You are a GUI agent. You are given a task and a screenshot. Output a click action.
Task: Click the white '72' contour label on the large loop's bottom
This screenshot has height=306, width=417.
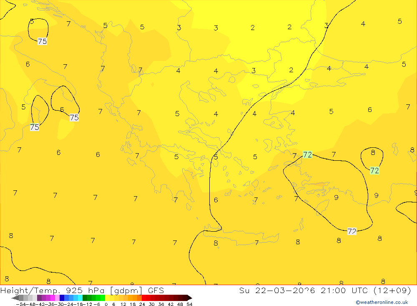point(352,231)
